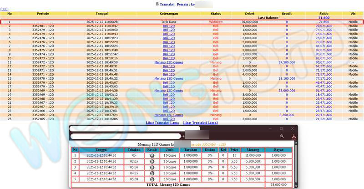Click result ball icon in popup row 5

coord(152,179)
